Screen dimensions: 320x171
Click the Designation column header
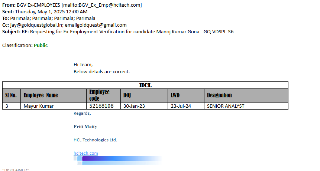[219, 95]
